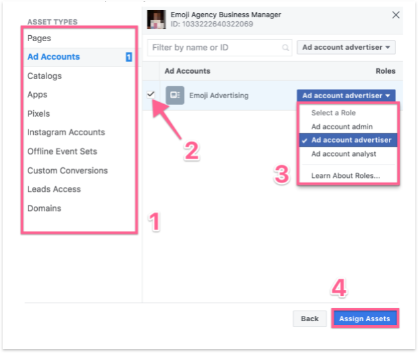
Task: Choose Ad account analyst role
Action: tap(344, 154)
